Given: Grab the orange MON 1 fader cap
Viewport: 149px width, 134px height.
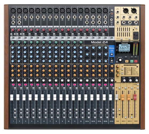Looking at the screenshot, I should pyautogui.click(x=122, y=97).
